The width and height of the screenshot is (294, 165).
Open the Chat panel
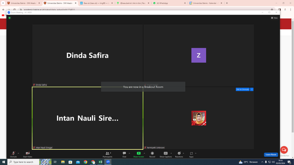pos(124,154)
